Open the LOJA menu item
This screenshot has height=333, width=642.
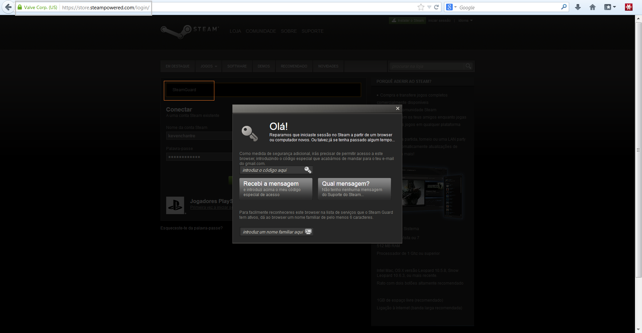[x=235, y=31]
